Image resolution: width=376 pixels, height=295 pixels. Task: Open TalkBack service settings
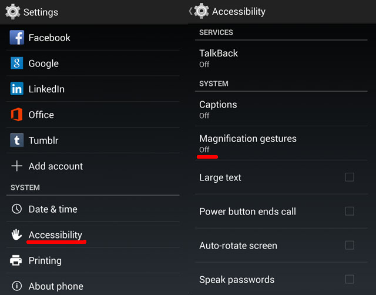[x=281, y=58]
